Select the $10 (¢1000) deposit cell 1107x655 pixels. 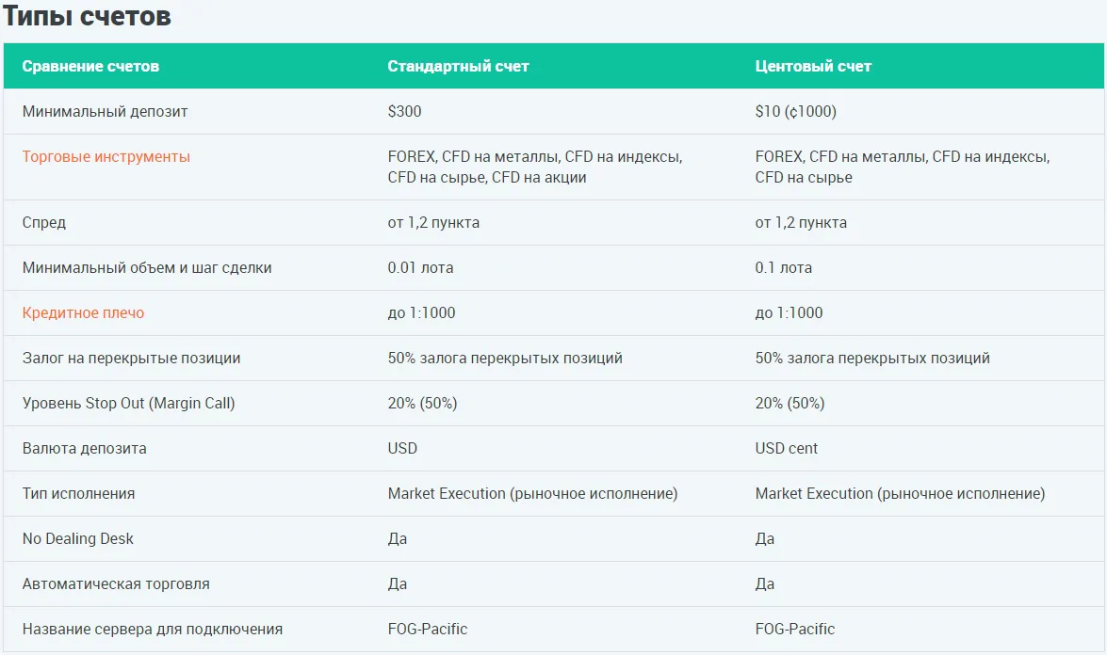[796, 111]
